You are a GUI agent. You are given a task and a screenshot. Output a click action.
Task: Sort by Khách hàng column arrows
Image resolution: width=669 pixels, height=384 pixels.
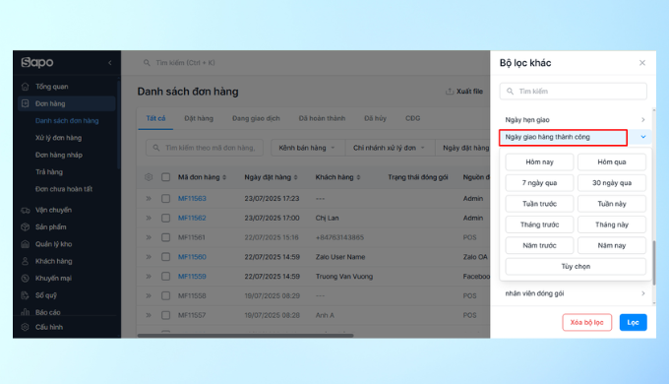358,177
